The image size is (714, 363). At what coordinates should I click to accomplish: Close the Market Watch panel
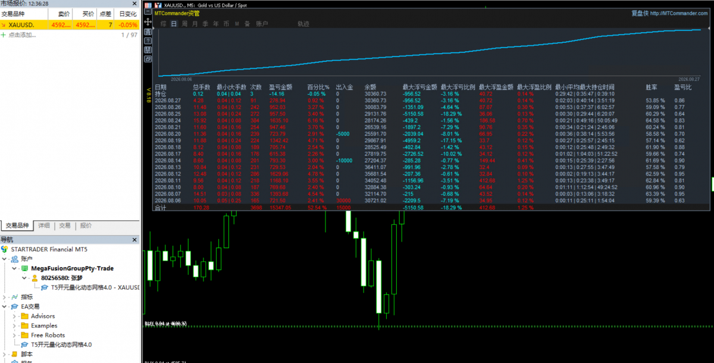134,4
